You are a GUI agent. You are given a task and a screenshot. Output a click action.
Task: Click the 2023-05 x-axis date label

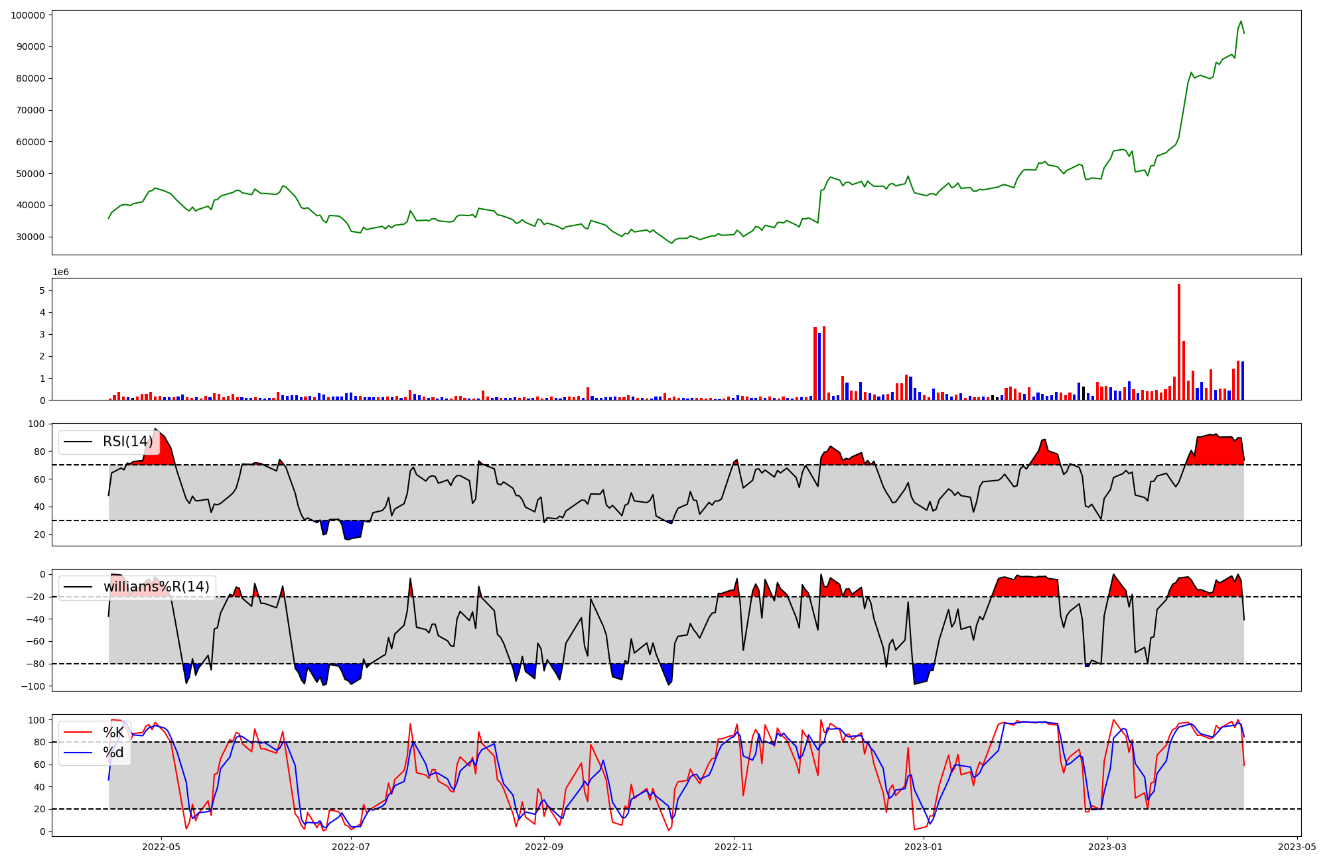click(1297, 847)
